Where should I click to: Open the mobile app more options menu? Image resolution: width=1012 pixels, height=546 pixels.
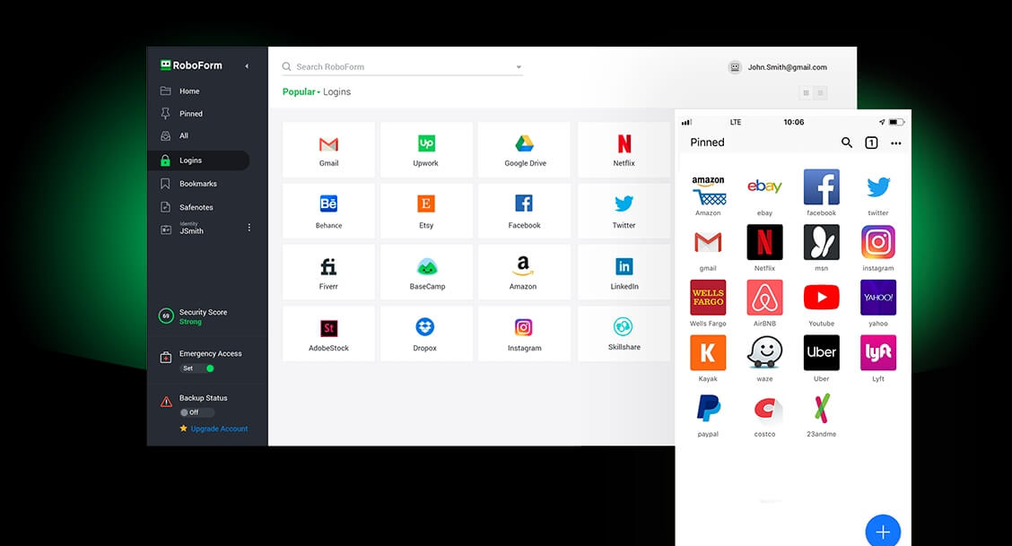click(896, 143)
